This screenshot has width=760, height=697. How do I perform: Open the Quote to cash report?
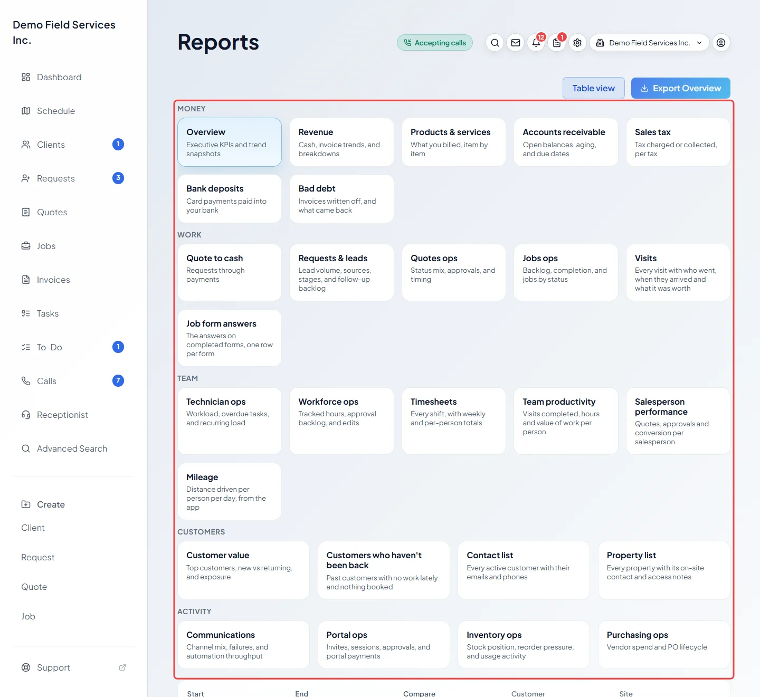[x=230, y=272]
